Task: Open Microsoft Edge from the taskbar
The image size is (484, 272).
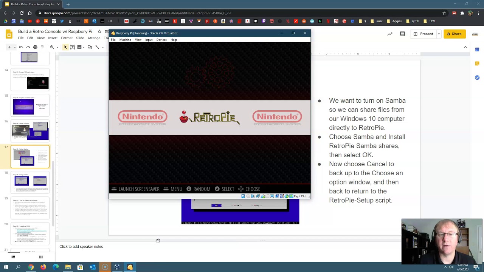Action: click(x=56, y=267)
